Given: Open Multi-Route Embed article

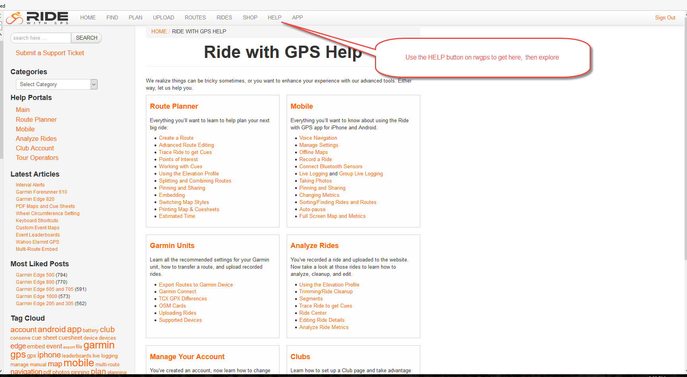Looking at the screenshot, I should tap(37, 249).
